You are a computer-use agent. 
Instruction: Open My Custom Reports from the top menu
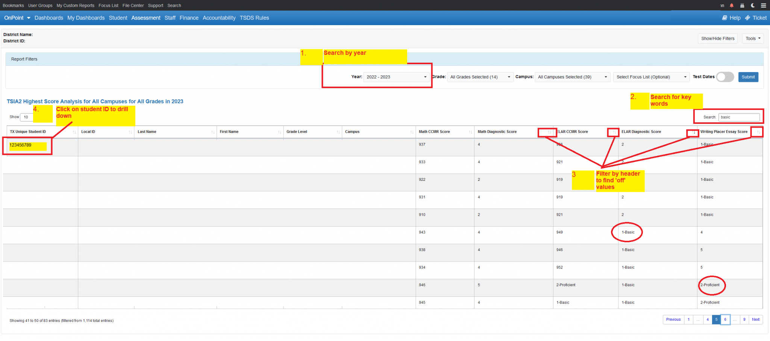pos(75,5)
